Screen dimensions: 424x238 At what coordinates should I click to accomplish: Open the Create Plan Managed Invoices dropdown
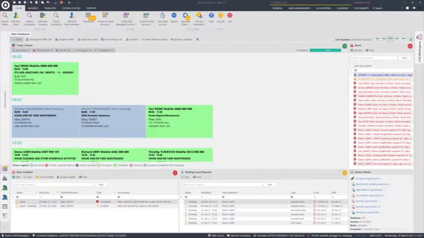(x=126, y=19)
